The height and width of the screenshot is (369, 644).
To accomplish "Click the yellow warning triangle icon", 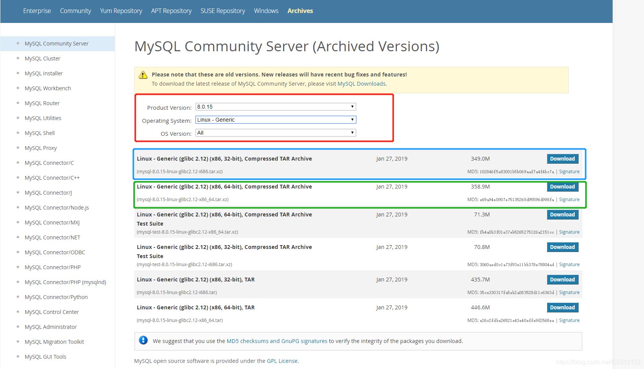I will tap(143, 75).
